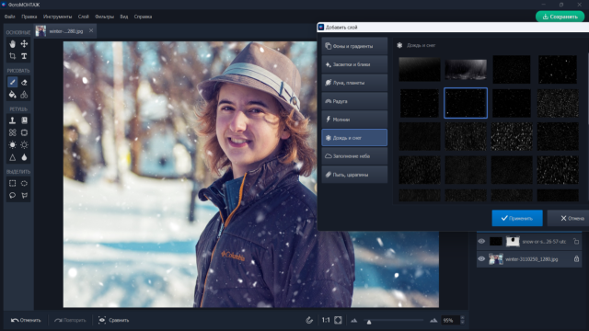Select the highlighted snow texture thumbnail
Screen dimensions: 589x331
click(466, 103)
